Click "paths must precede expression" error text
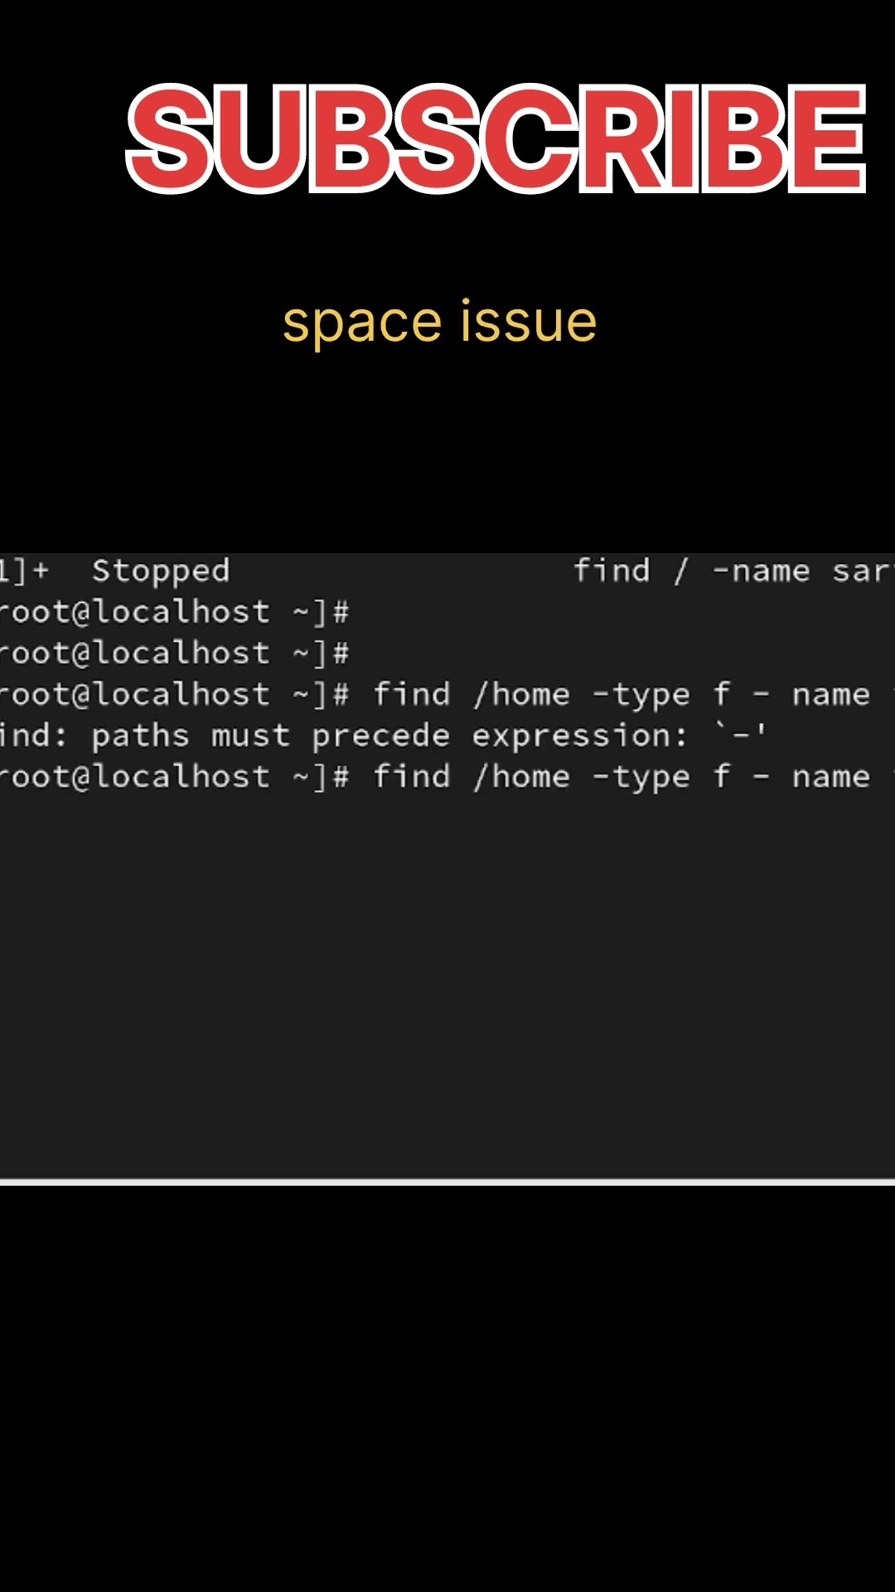This screenshot has height=1592, width=895. [x=389, y=736]
